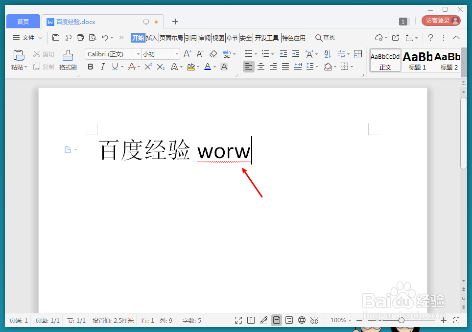The width and height of the screenshot is (472, 332).
Task: Open the 引用 ribbon tab
Action: point(191,38)
